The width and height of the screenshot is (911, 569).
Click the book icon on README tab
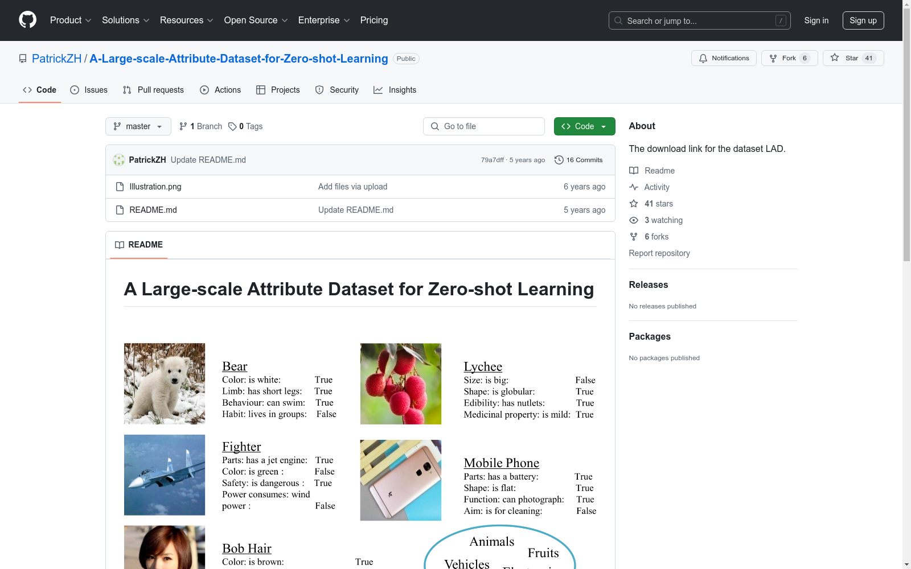120,245
